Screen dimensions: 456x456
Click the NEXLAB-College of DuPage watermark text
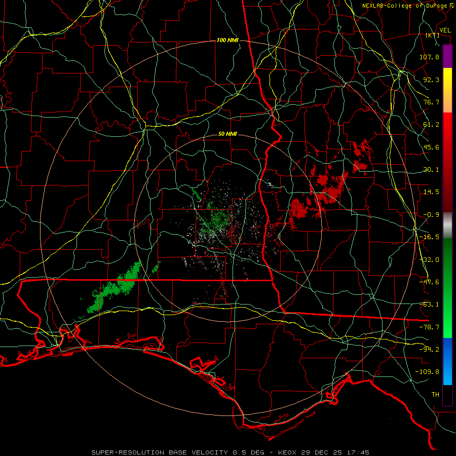tap(406, 6)
